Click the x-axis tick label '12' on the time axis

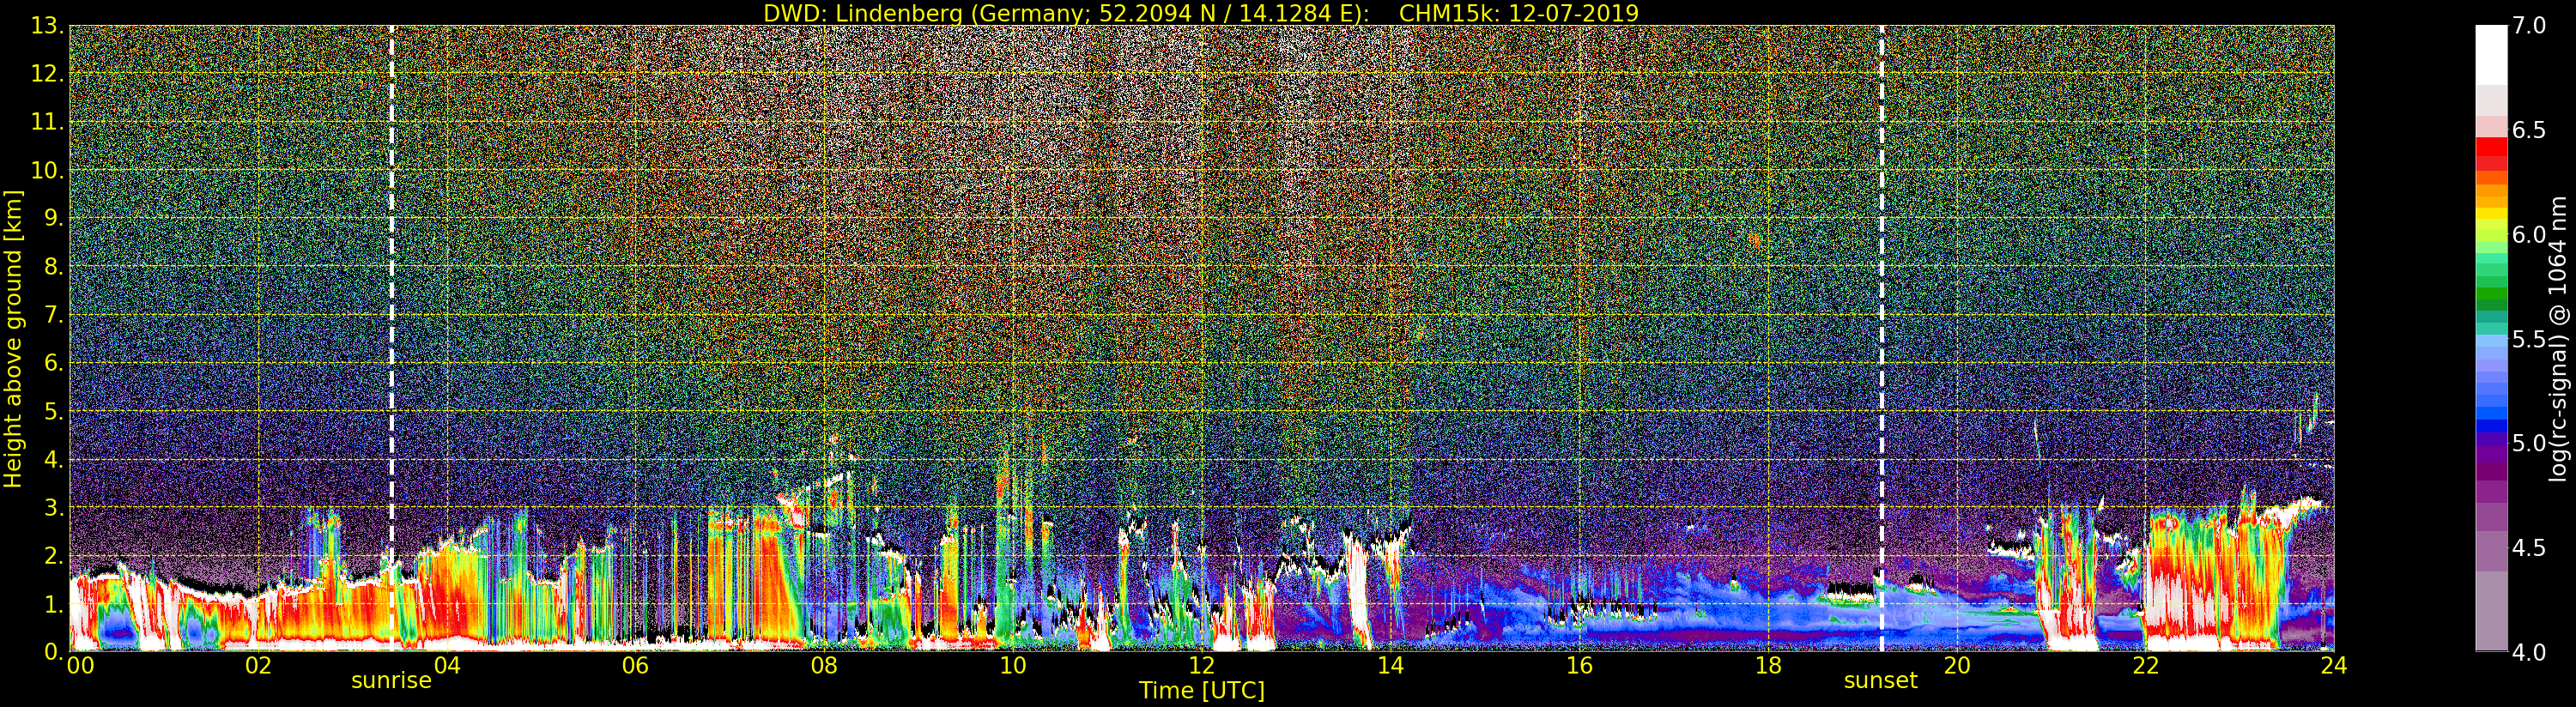1202,666
